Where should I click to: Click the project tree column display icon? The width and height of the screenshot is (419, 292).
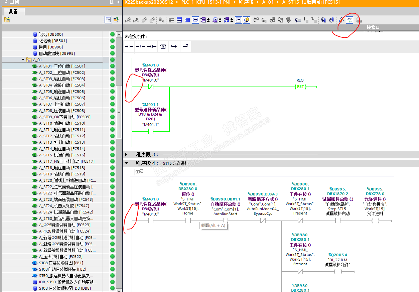[116, 20]
